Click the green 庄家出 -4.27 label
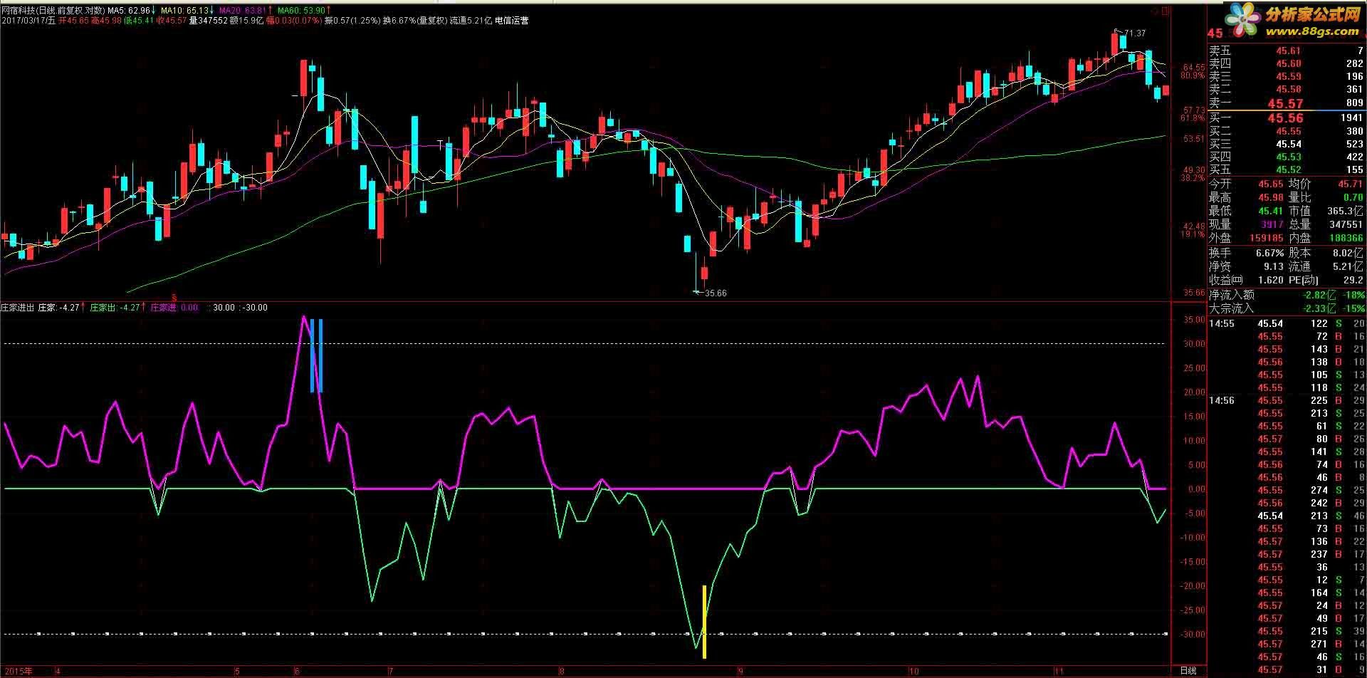Screen dimensions: 1367x678 (115, 308)
